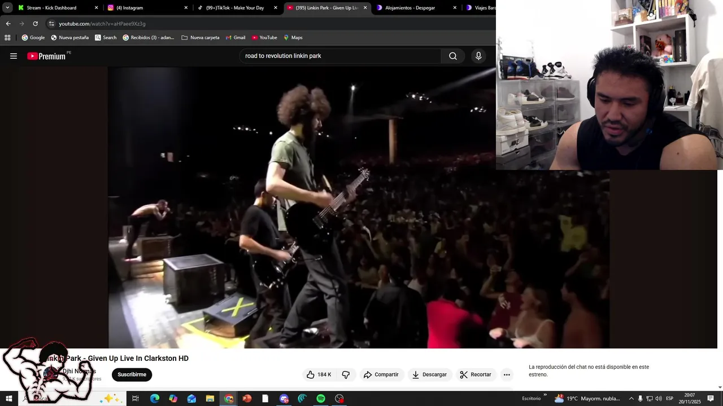Open the Maps bookmark
Screen dimensions: 723x406
(293, 38)
